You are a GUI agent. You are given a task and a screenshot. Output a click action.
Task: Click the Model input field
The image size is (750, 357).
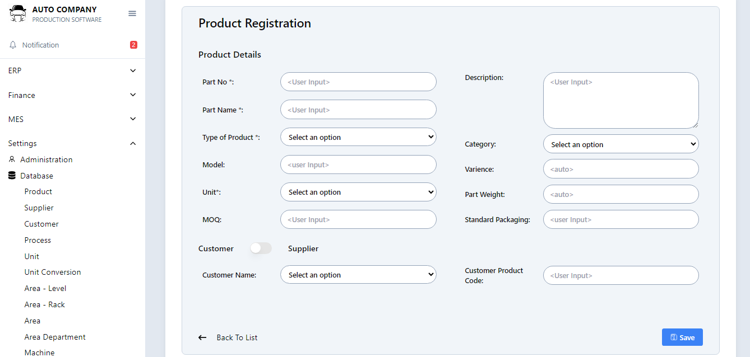[358, 165]
